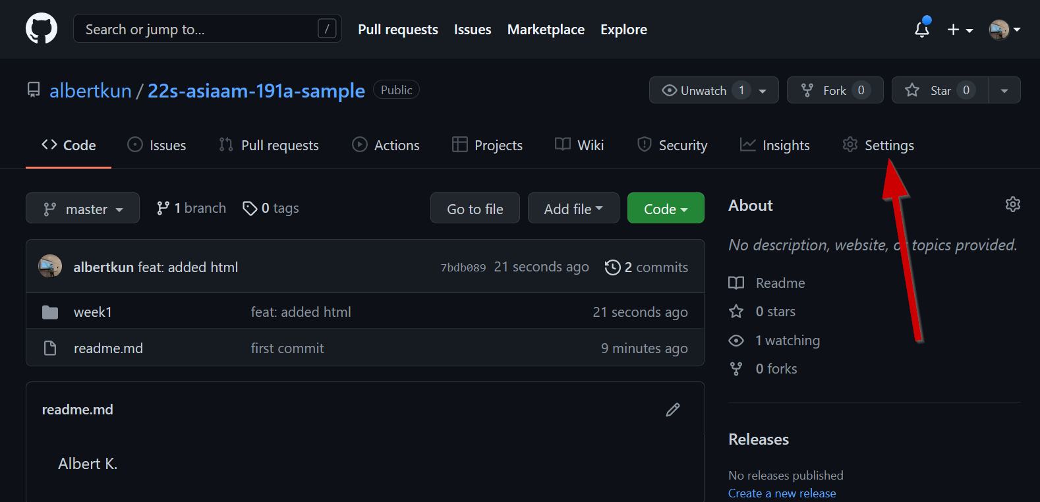The height and width of the screenshot is (502, 1040).
Task: Click the GitHub Octocat logo
Action: 42,29
